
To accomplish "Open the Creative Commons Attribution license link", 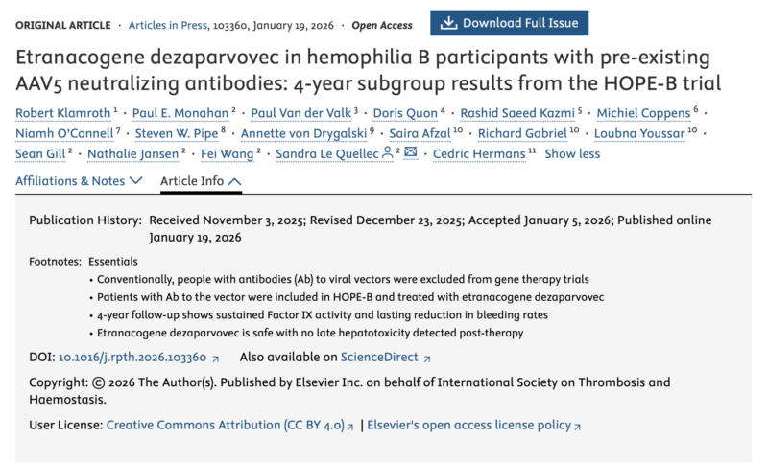I will pos(225,425).
